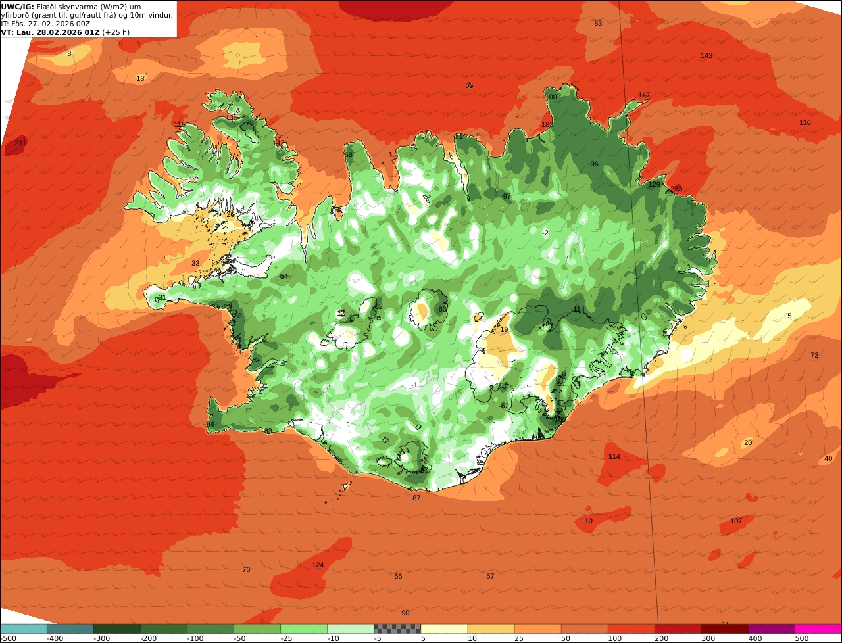Click the legend label '-500'
The width and height of the screenshot is (842, 643).
pyautogui.click(x=9, y=638)
